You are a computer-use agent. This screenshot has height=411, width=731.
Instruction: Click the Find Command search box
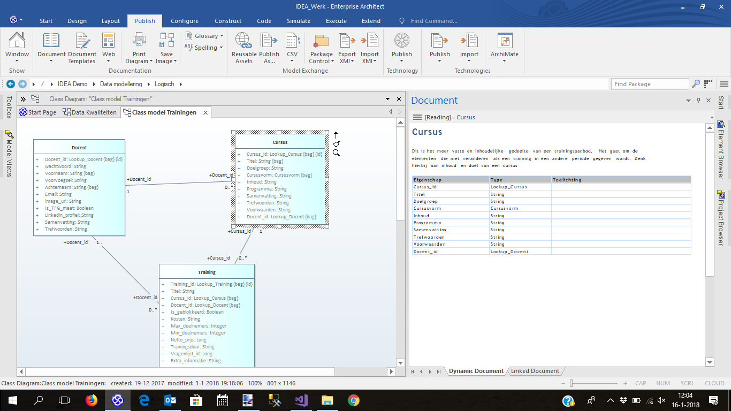tap(434, 21)
